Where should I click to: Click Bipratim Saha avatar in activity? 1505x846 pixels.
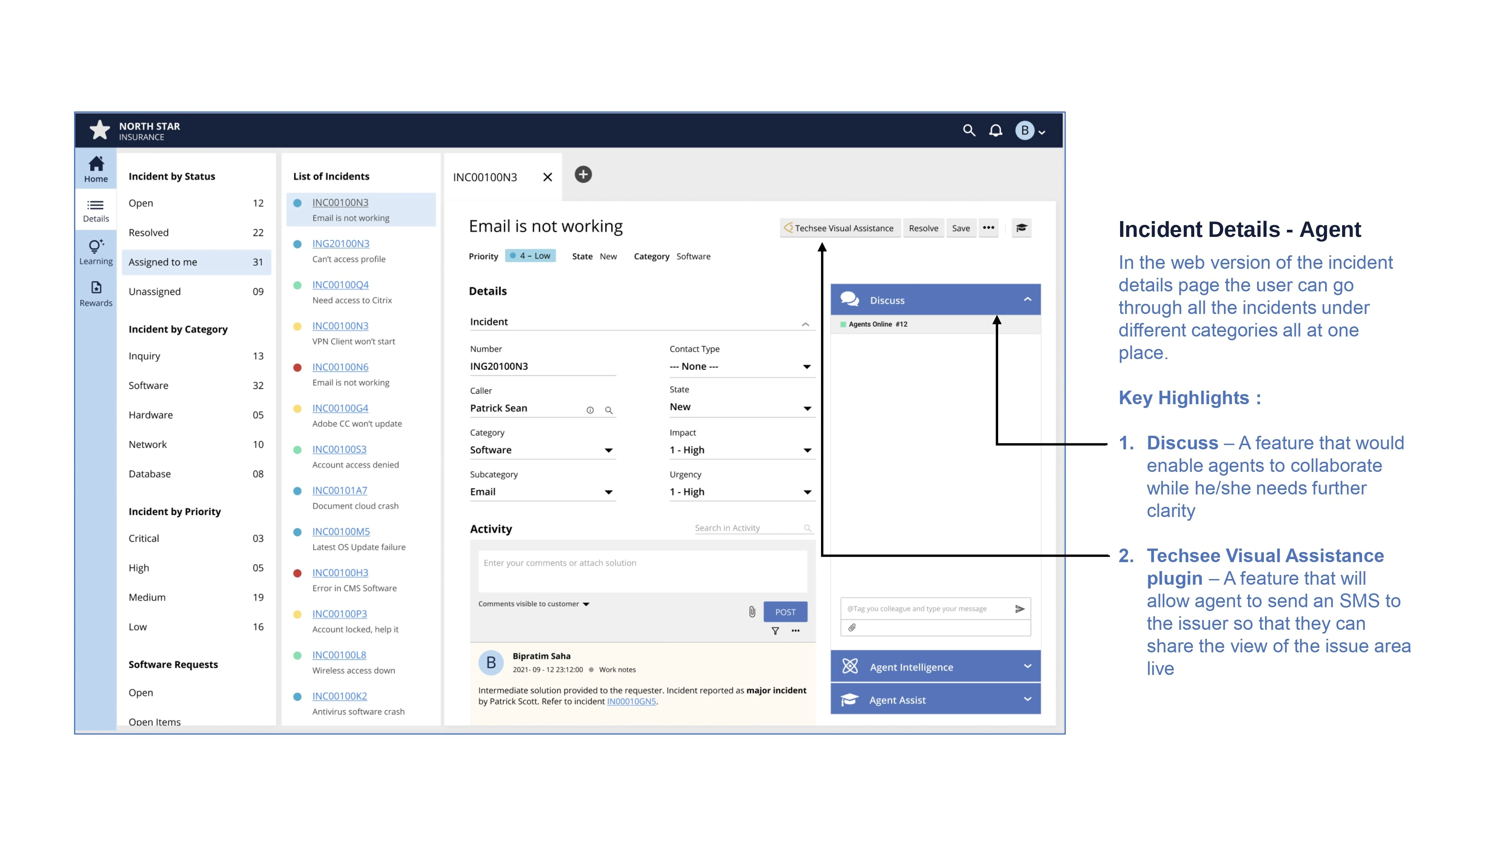pyautogui.click(x=491, y=663)
